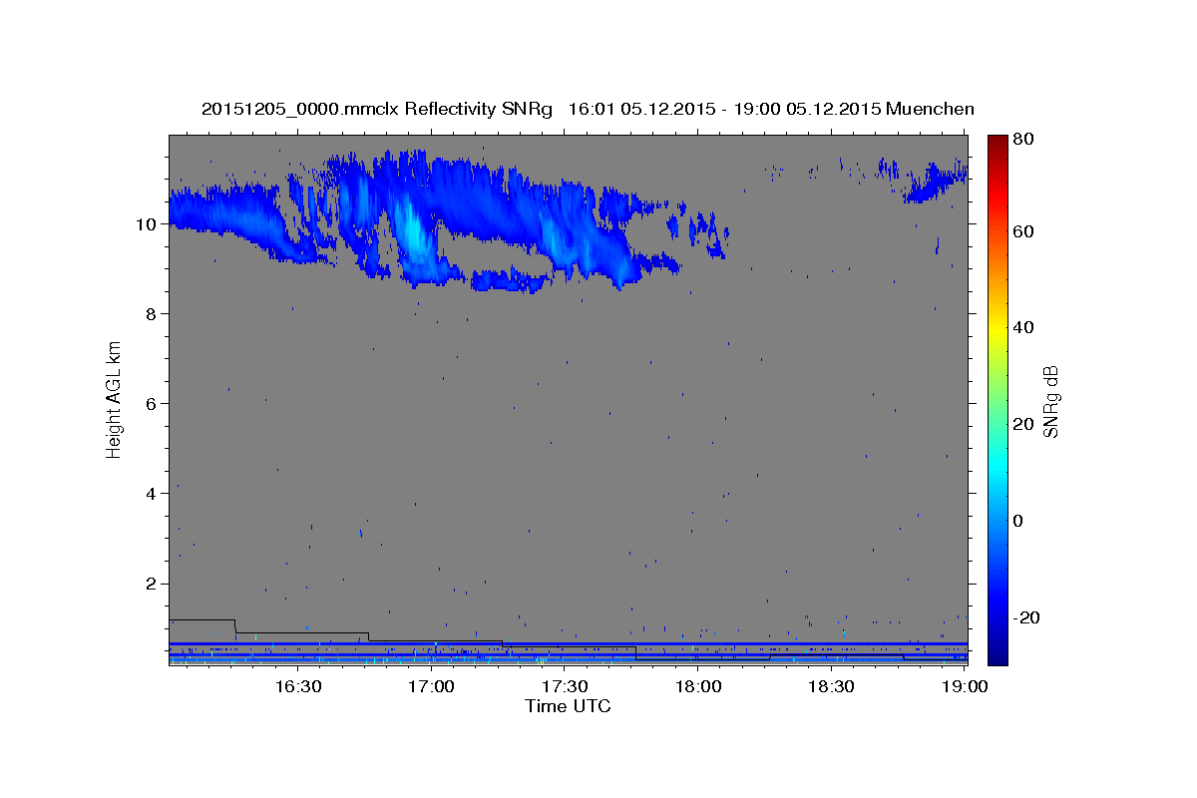Image resolution: width=1197 pixels, height=798 pixels.
Task: Click the colorbar value 60
Action: coord(1025,231)
